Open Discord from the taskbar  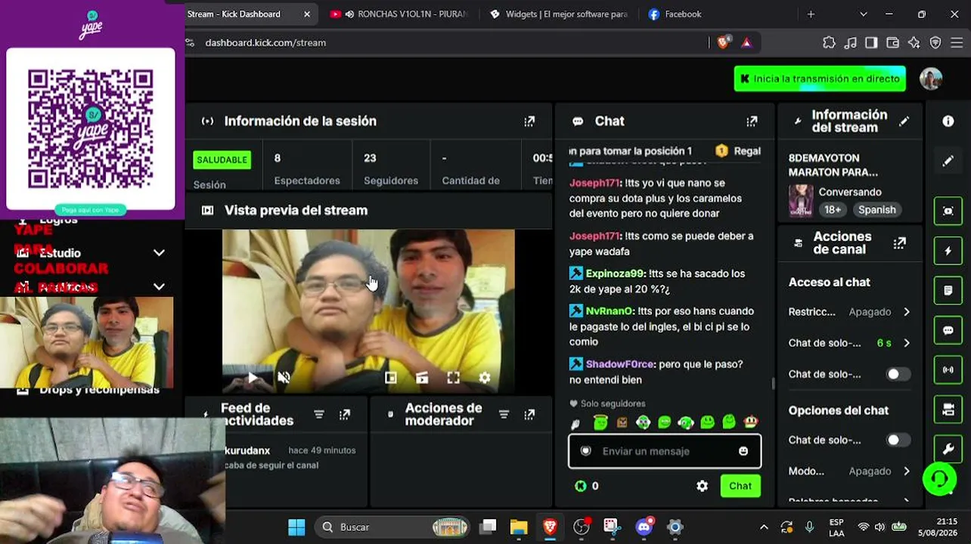pyautogui.click(x=644, y=527)
